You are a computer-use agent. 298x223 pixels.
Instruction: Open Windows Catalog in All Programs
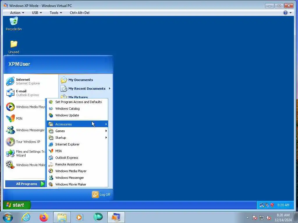pos(77,109)
